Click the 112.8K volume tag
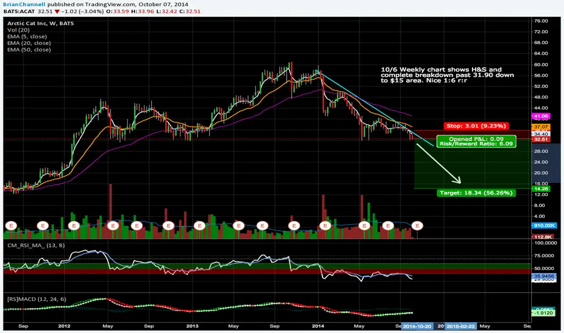Screen dimensions: 564x333 [x=543, y=237]
